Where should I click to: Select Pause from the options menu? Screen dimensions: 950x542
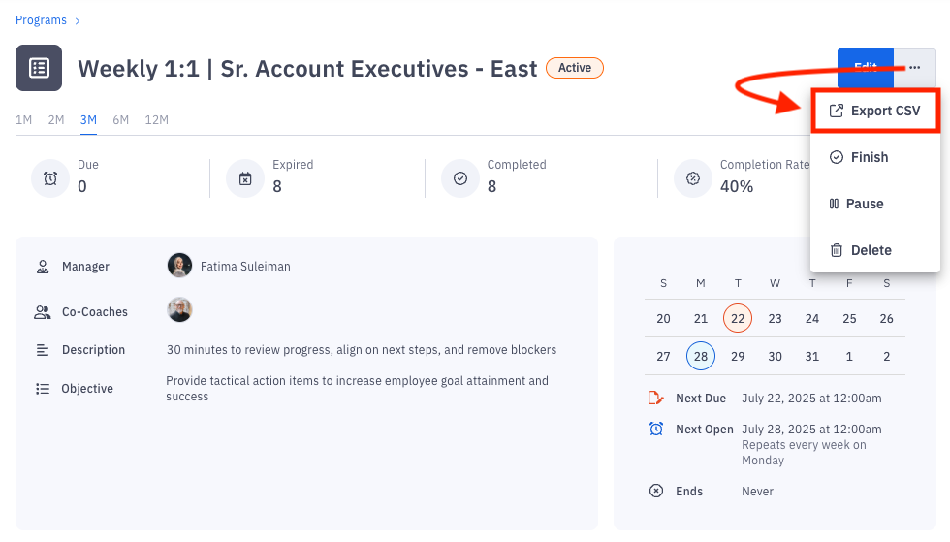865,204
